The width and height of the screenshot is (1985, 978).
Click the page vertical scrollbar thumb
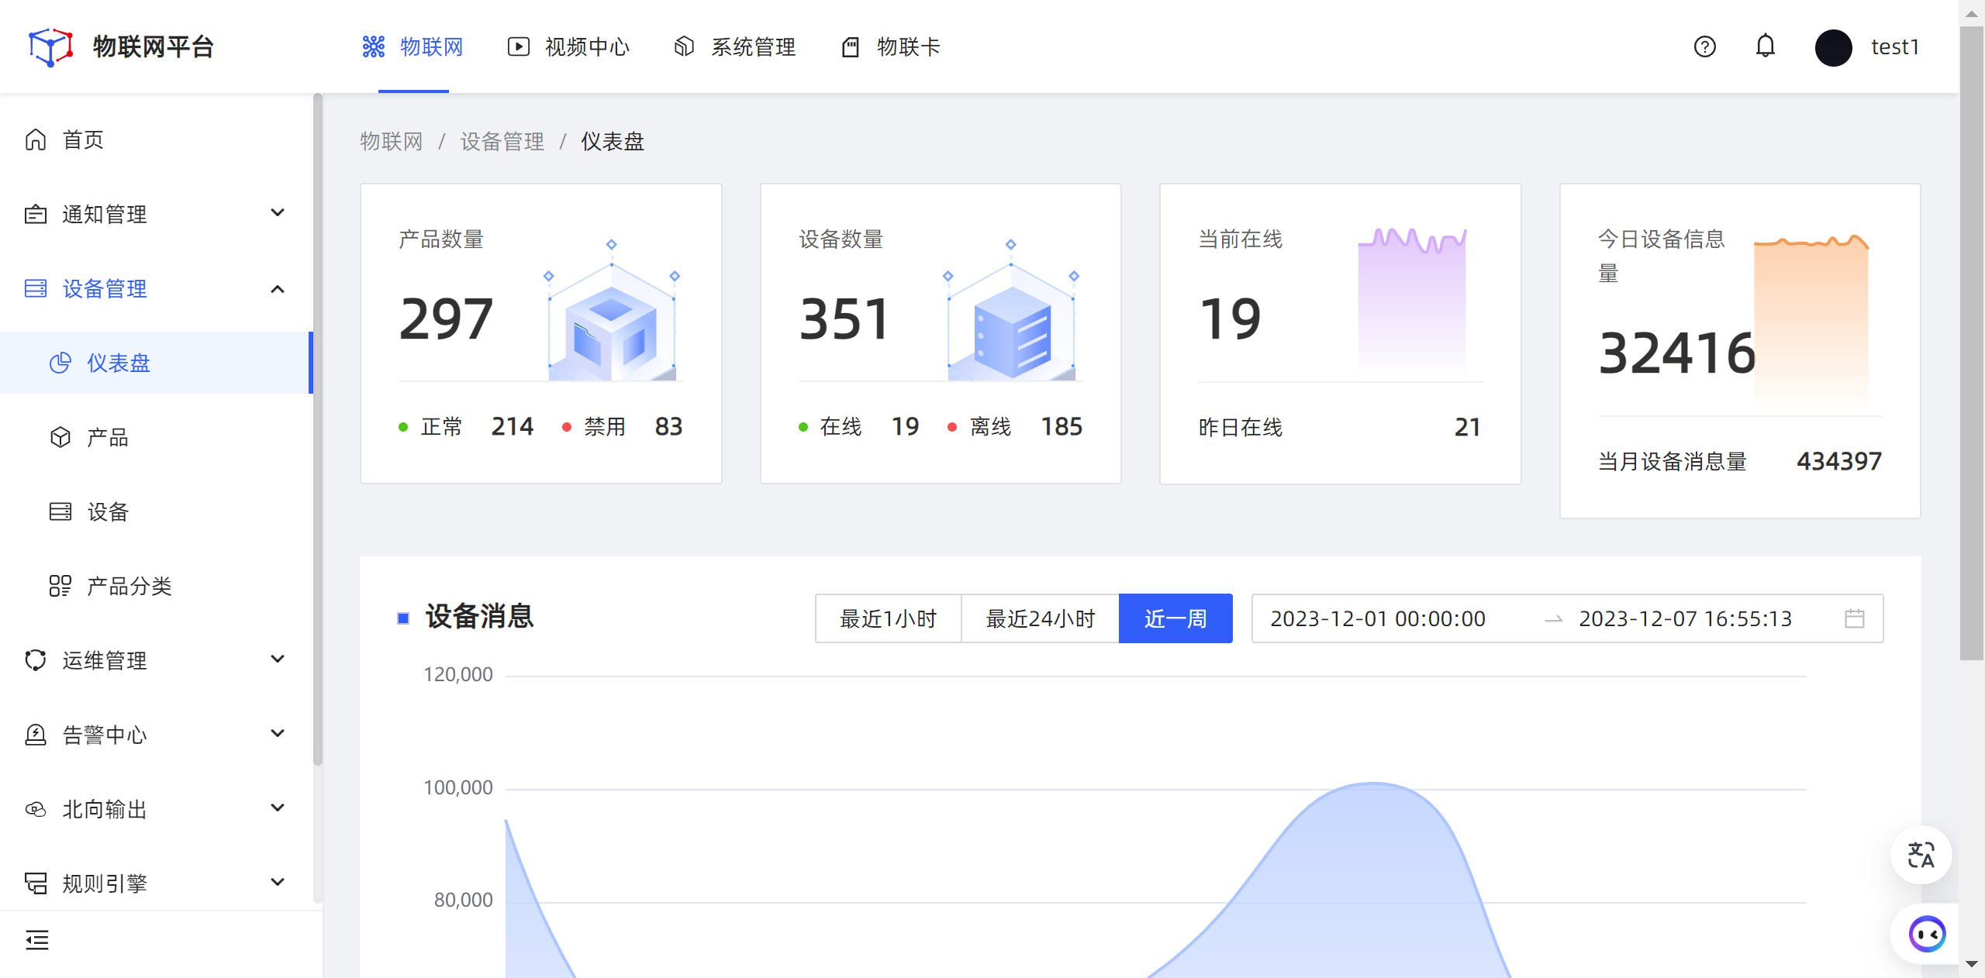(x=1971, y=342)
